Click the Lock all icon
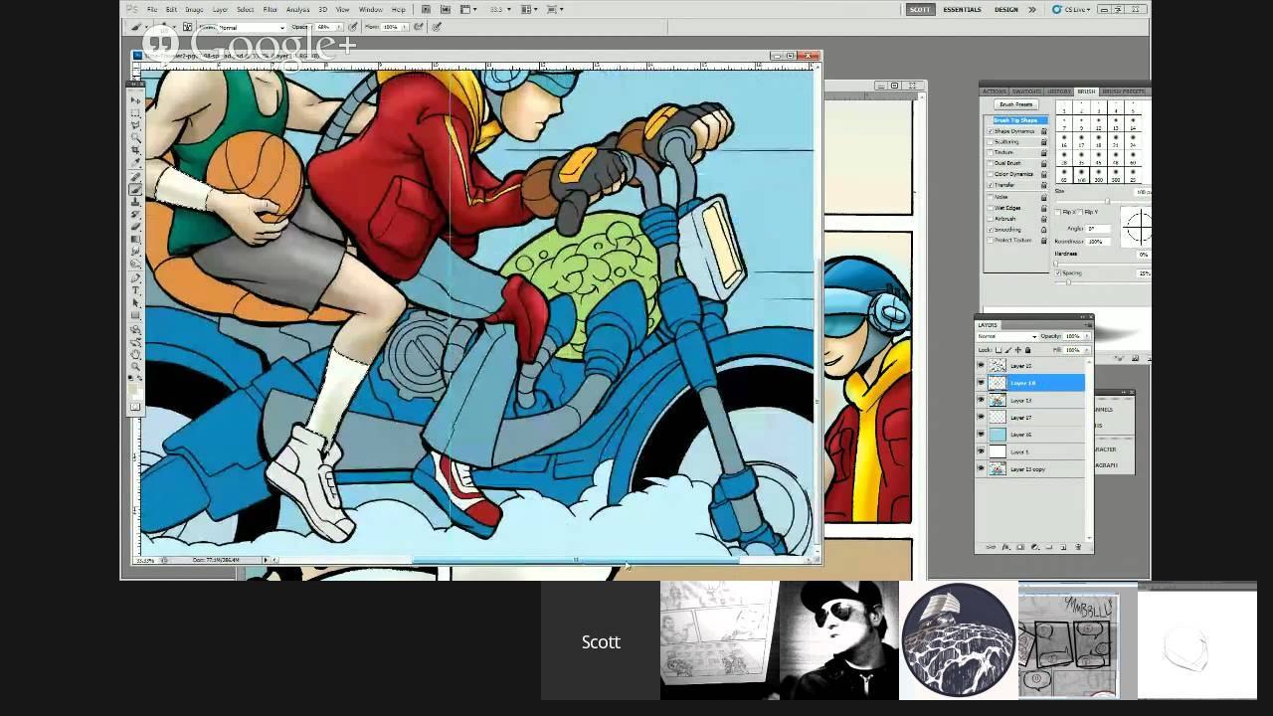 point(1027,350)
